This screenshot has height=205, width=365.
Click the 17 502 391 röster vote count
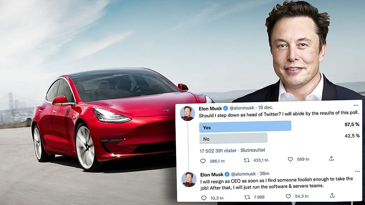coord(218,151)
